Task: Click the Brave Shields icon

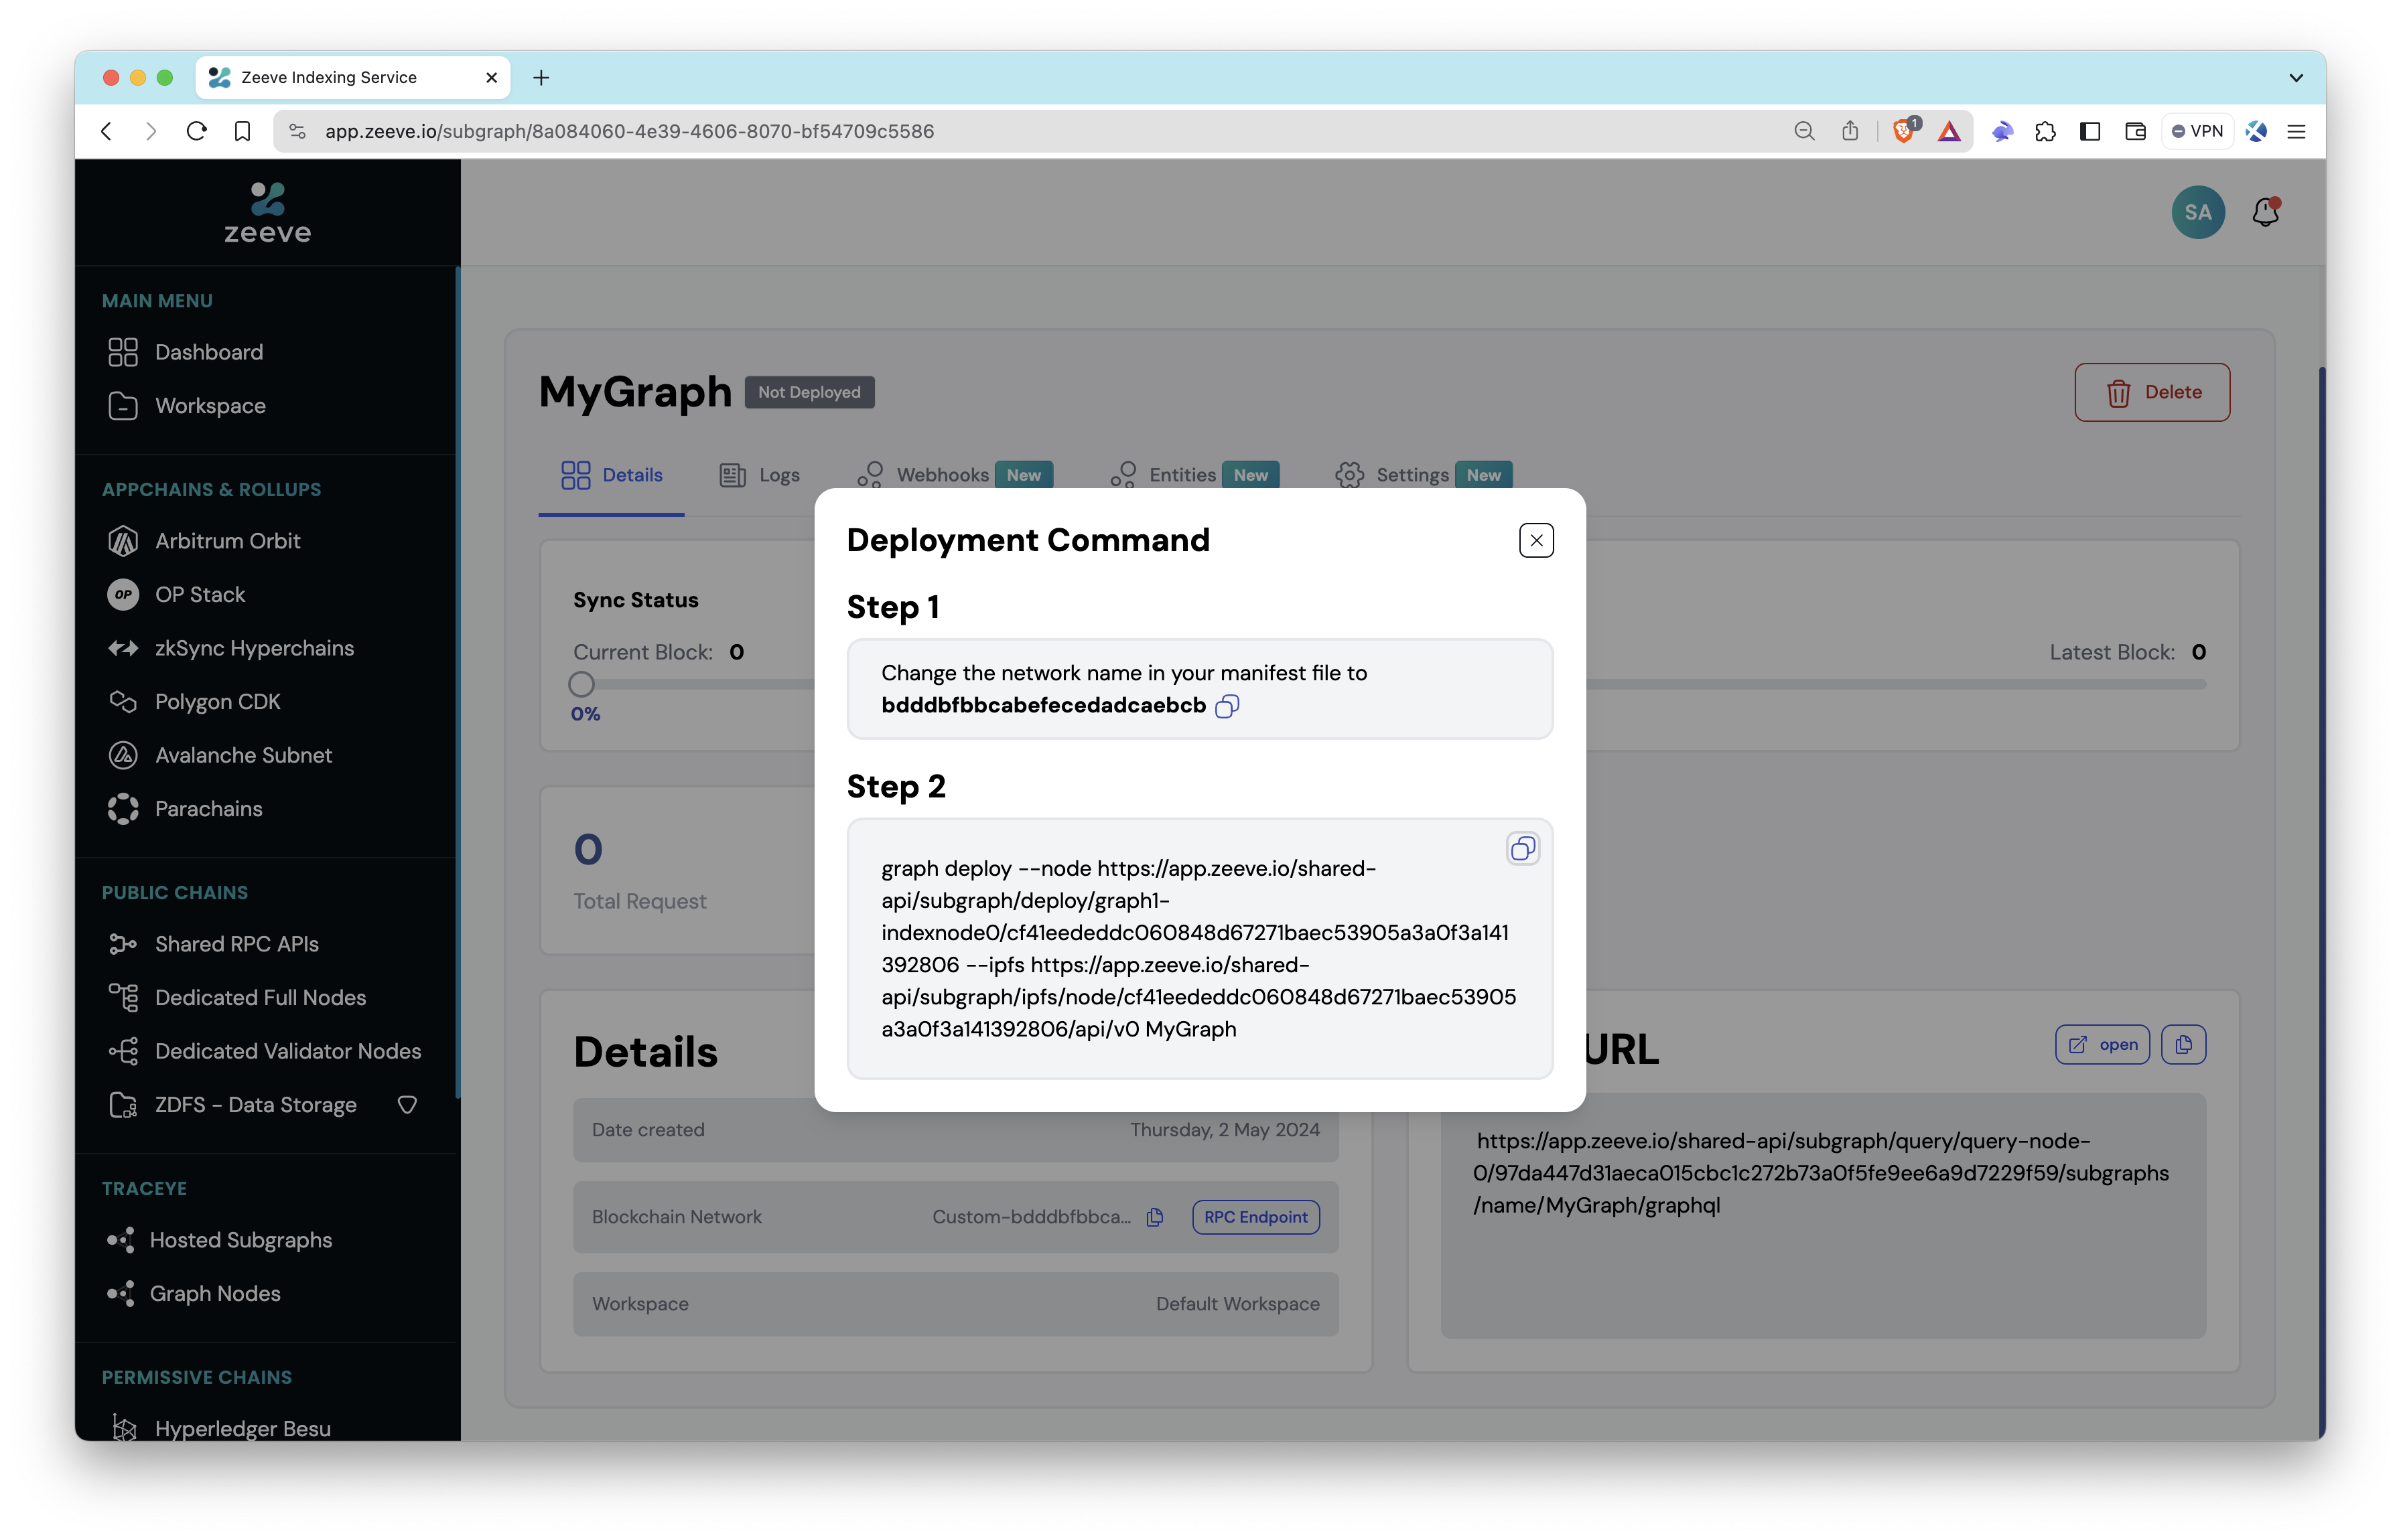Action: [1905, 131]
